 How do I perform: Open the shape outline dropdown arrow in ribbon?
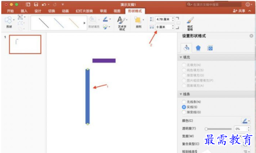(x=110, y=19)
